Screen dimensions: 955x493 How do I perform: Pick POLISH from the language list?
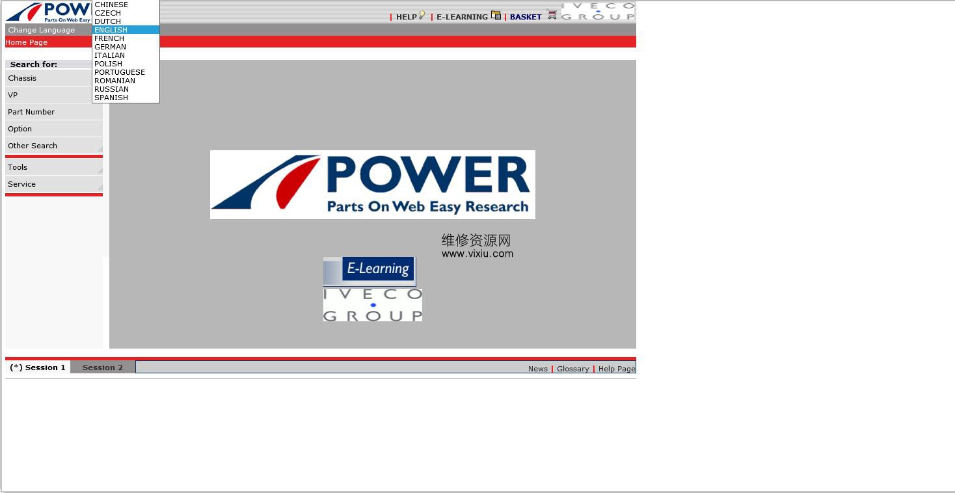point(126,64)
